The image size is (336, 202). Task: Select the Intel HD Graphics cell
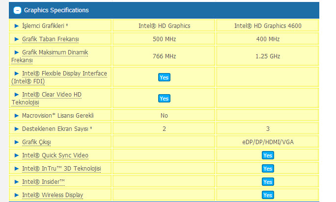tap(164, 26)
